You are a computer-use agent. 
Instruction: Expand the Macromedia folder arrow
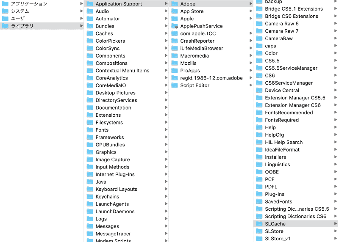251,56
